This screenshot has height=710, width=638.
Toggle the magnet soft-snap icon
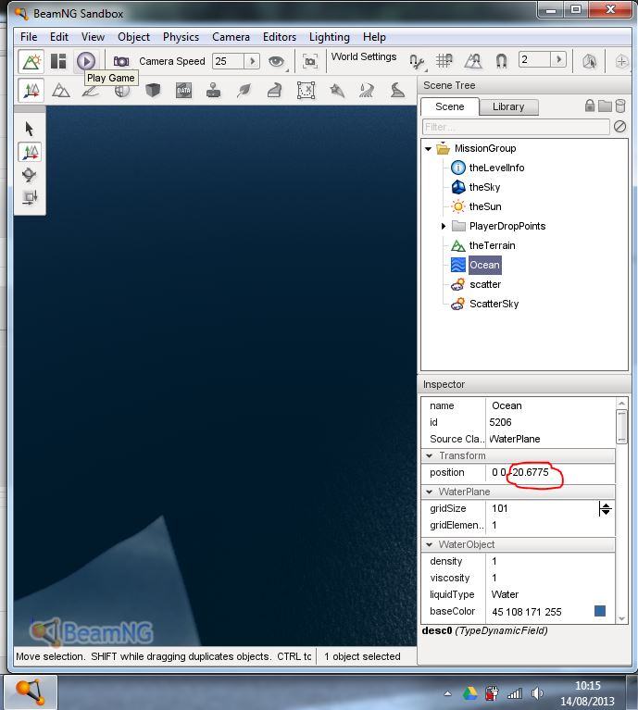501,61
